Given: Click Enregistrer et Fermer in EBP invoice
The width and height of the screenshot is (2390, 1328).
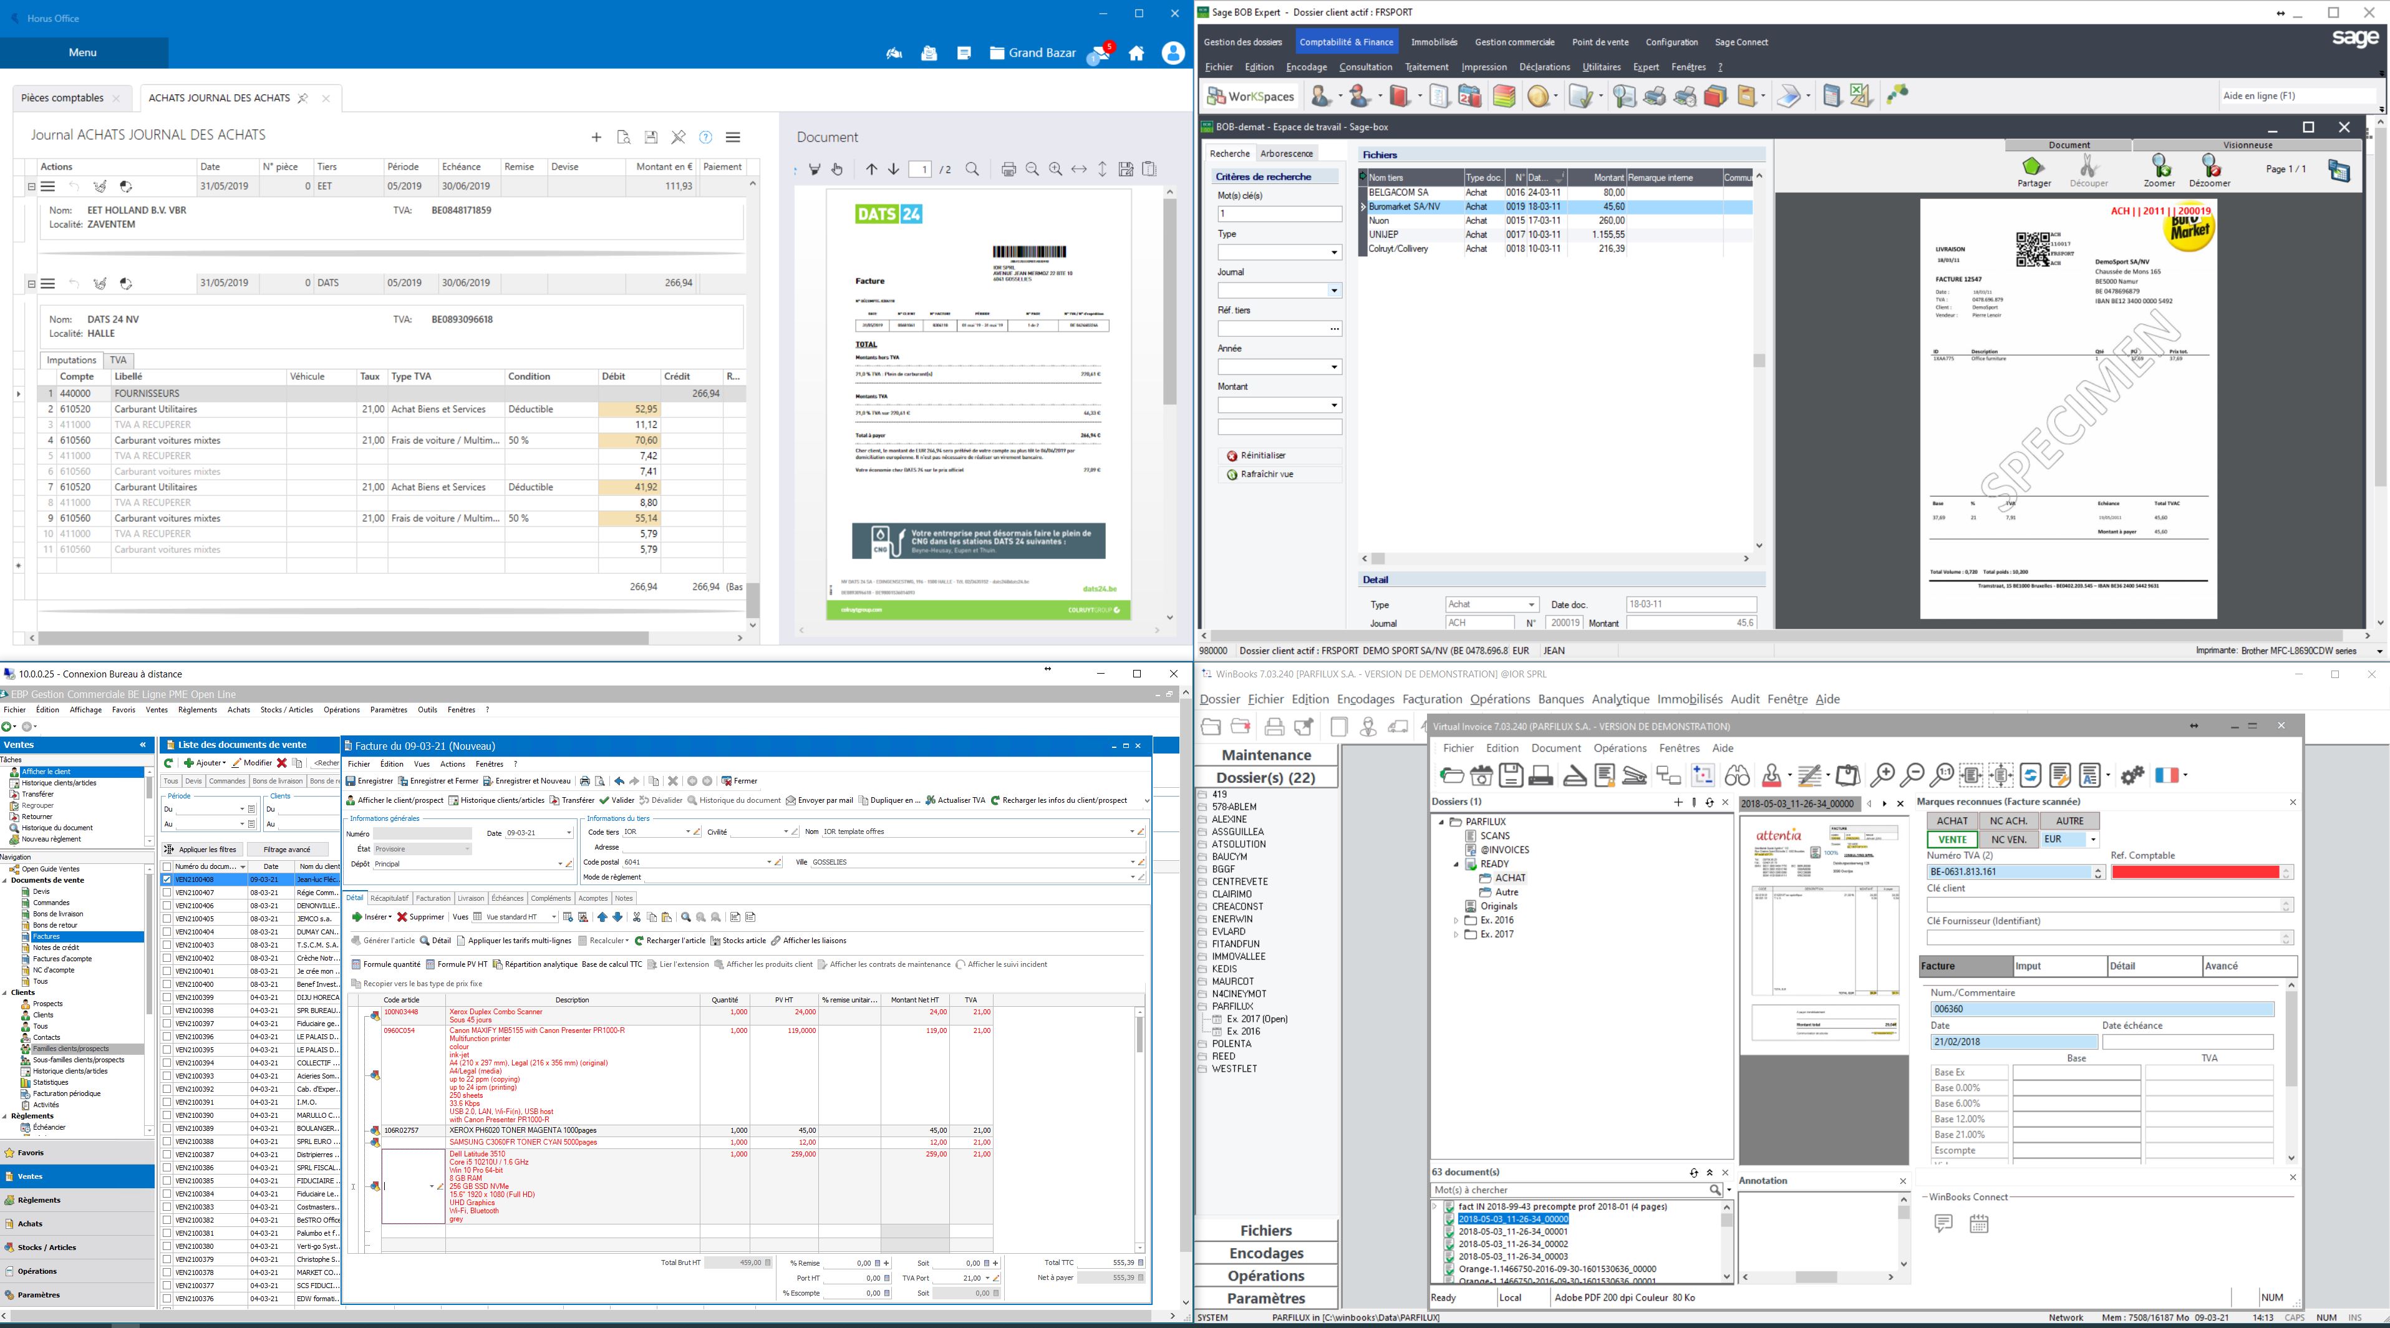Looking at the screenshot, I should pyautogui.click(x=438, y=782).
